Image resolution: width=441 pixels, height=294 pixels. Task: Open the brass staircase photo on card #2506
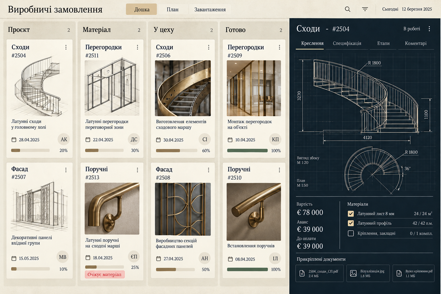(x=183, y=88)
